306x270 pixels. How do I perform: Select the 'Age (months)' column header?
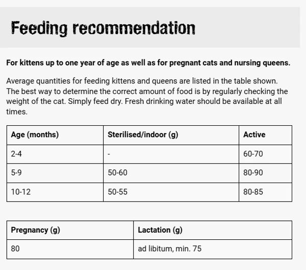pos(35,135)
